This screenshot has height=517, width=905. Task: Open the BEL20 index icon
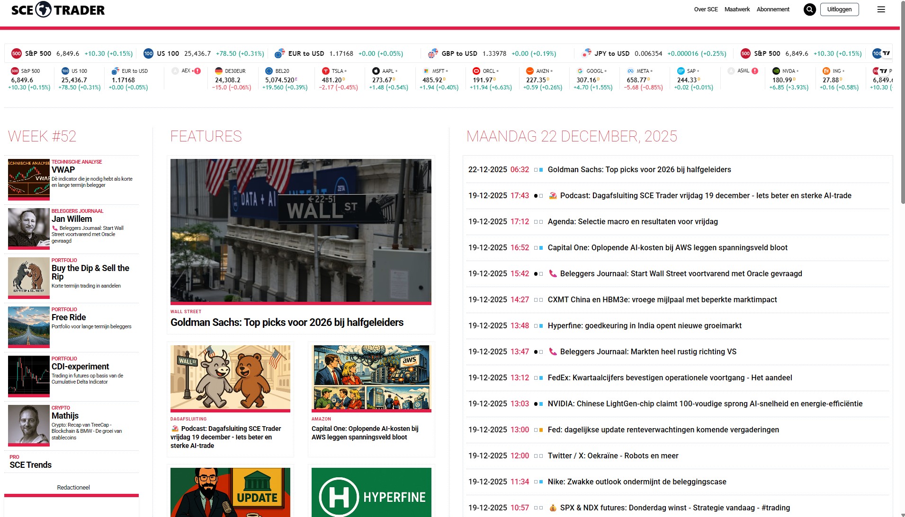click(269, 71)
